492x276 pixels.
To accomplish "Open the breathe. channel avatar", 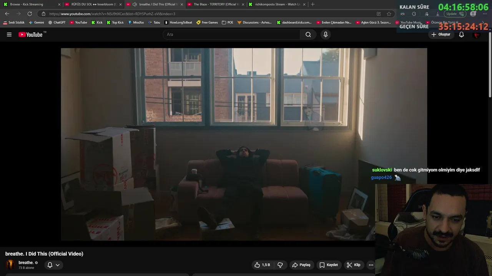I will tap(10, 264).
